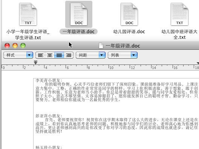Viewport: 199px width, 149px height.
Task: Click the 小学一年级学生评语_学生评语.txt file name label
Action: point(28,35)
